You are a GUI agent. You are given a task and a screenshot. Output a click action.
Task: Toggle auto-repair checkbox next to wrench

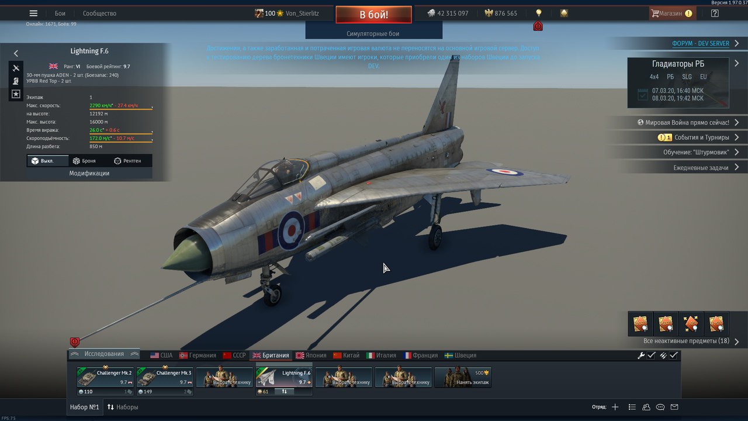pos(652,355)
